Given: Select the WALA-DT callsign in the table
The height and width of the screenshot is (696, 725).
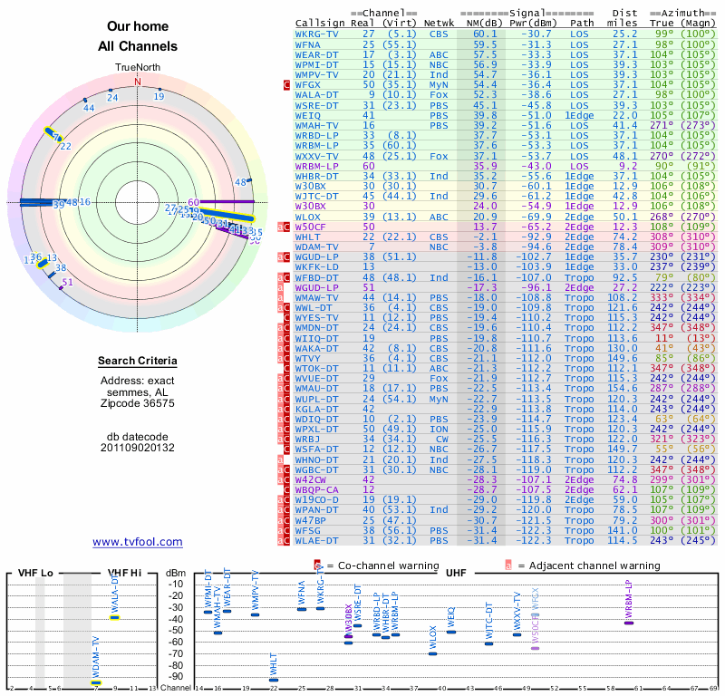Looking at the screenshot, I should pos(316,95).
